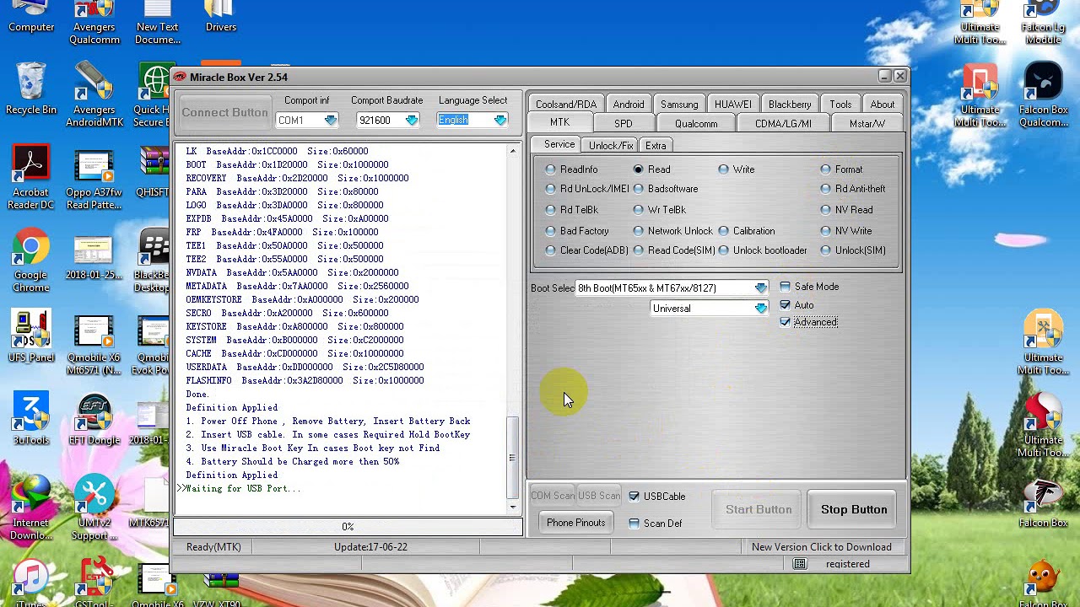1080x607 pixels.
Task: Switch to the Samsung tab
Action: click(x=679, y=105)
